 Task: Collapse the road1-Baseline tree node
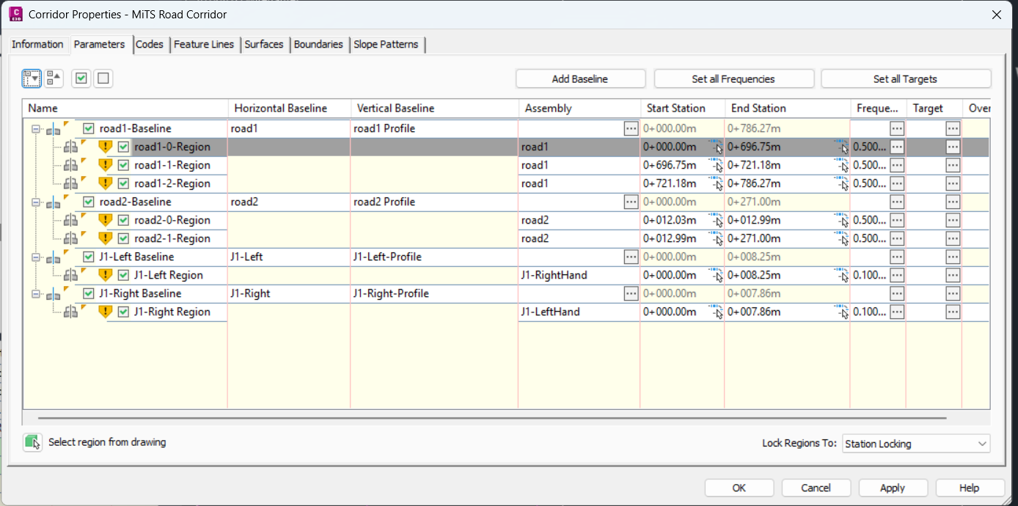click(x=36, y=129)
